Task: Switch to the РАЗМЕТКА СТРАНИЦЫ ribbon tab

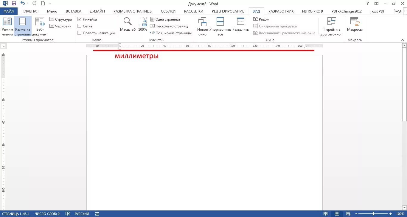Action: pyautogui.click(x=133, y=11)
